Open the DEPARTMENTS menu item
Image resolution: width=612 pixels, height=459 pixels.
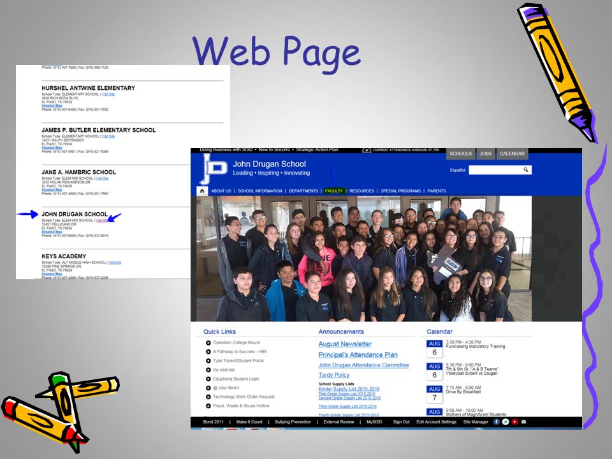pos(303,191)
